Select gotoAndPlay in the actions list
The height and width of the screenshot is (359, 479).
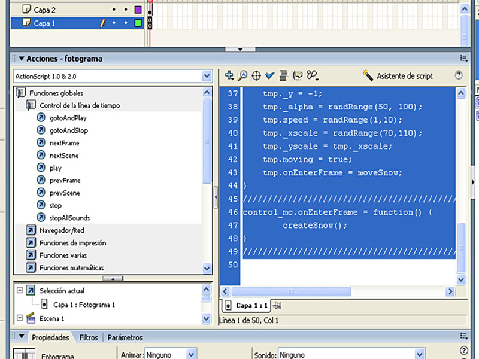coord(68,118)
